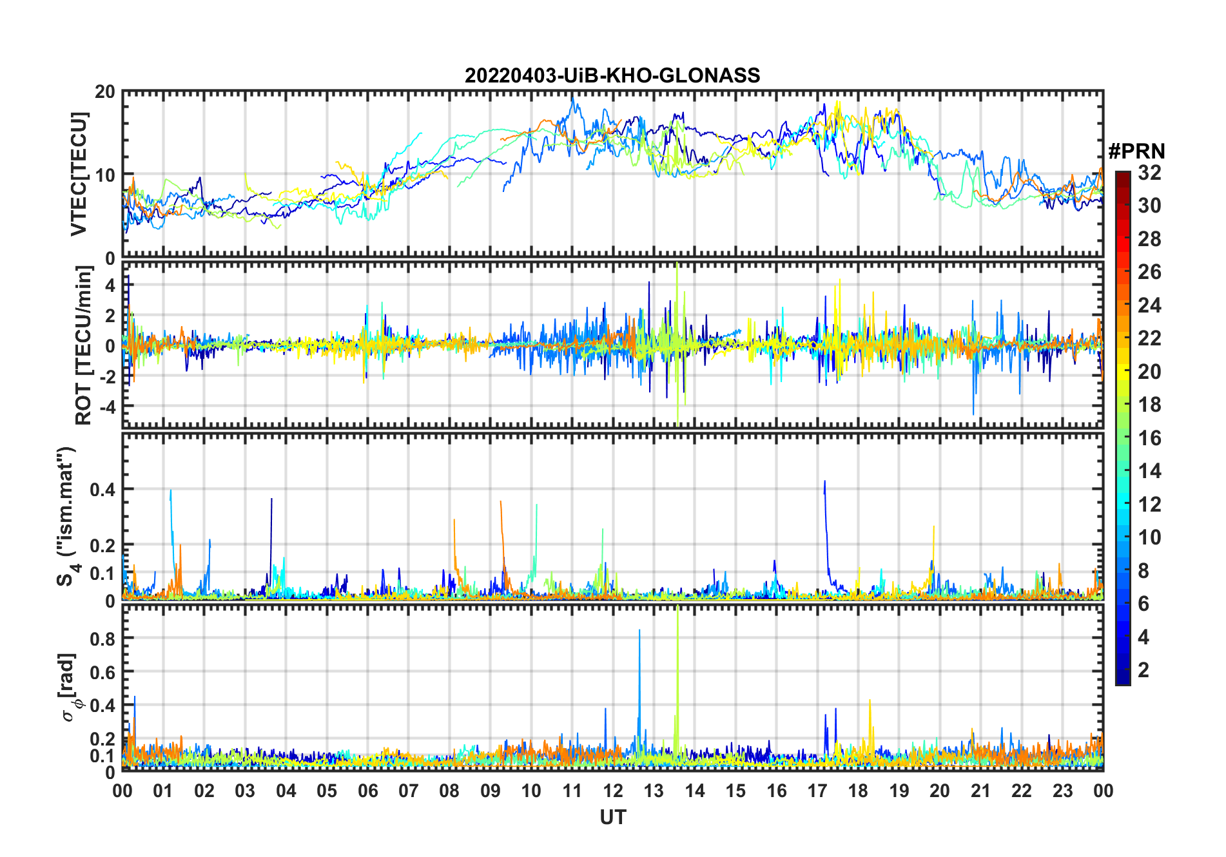
Task: Click colorbar tick label "16"
Action: [x=1150, y=438]
